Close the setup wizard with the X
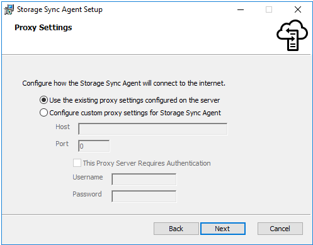 click(x=298, y=9)
